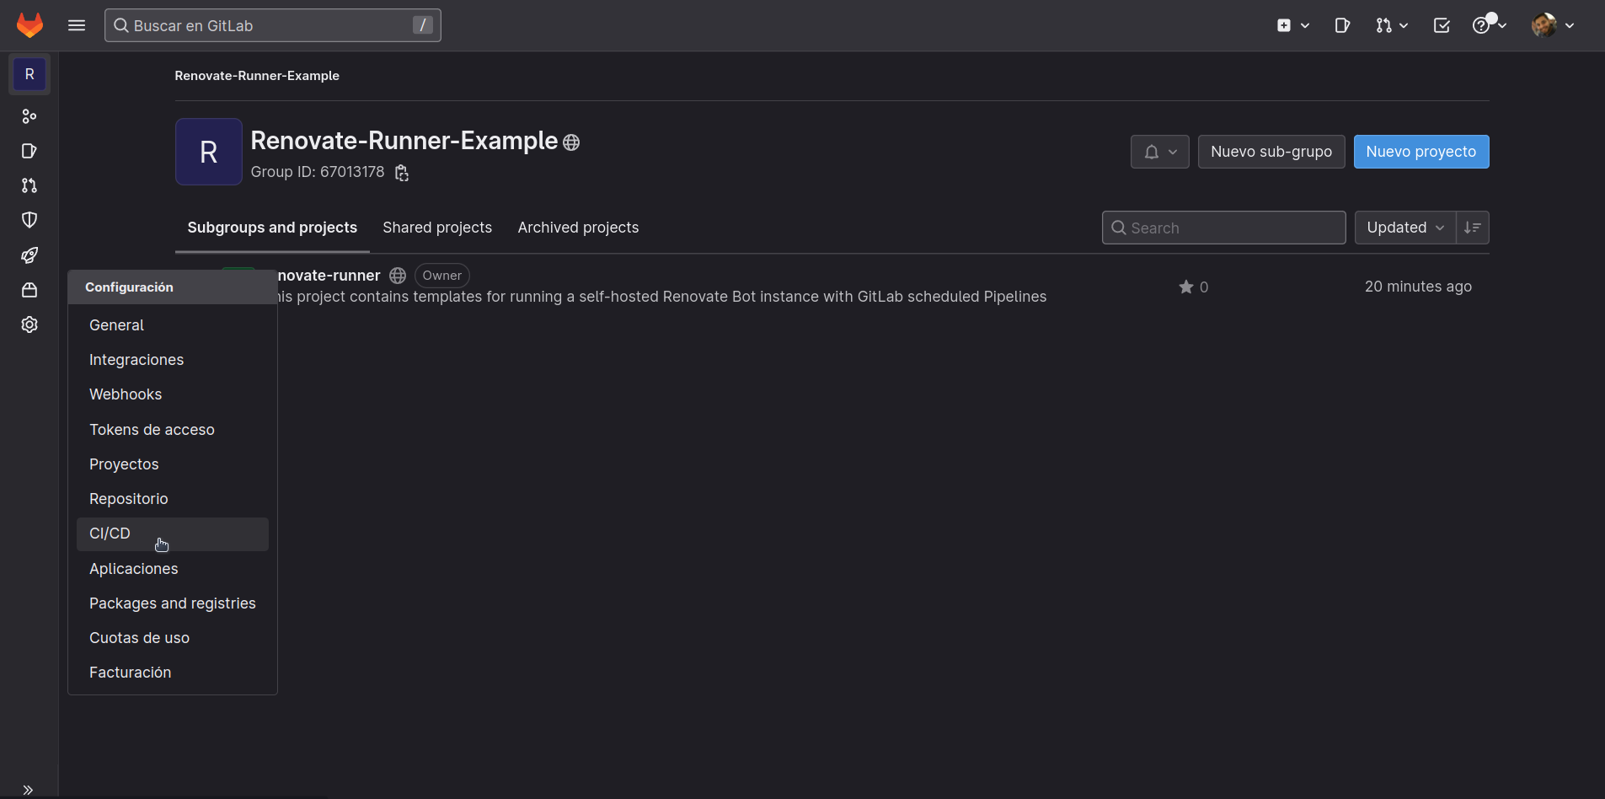Open the Settings gear sidebar icon
This screenshot has width=1605, height=799.
click(29, 324)
